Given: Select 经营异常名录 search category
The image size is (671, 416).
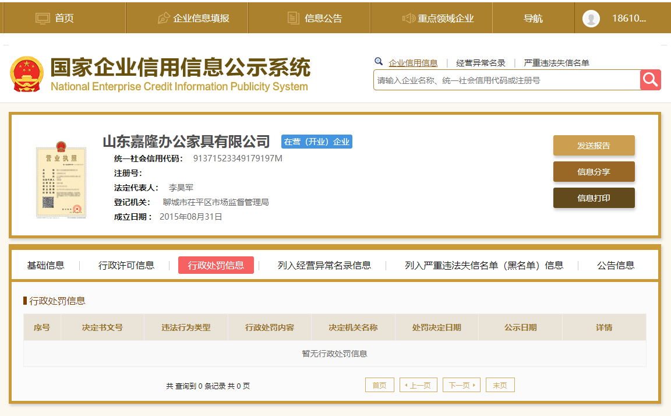Looking at the screenshot, I should click(481, 63).
